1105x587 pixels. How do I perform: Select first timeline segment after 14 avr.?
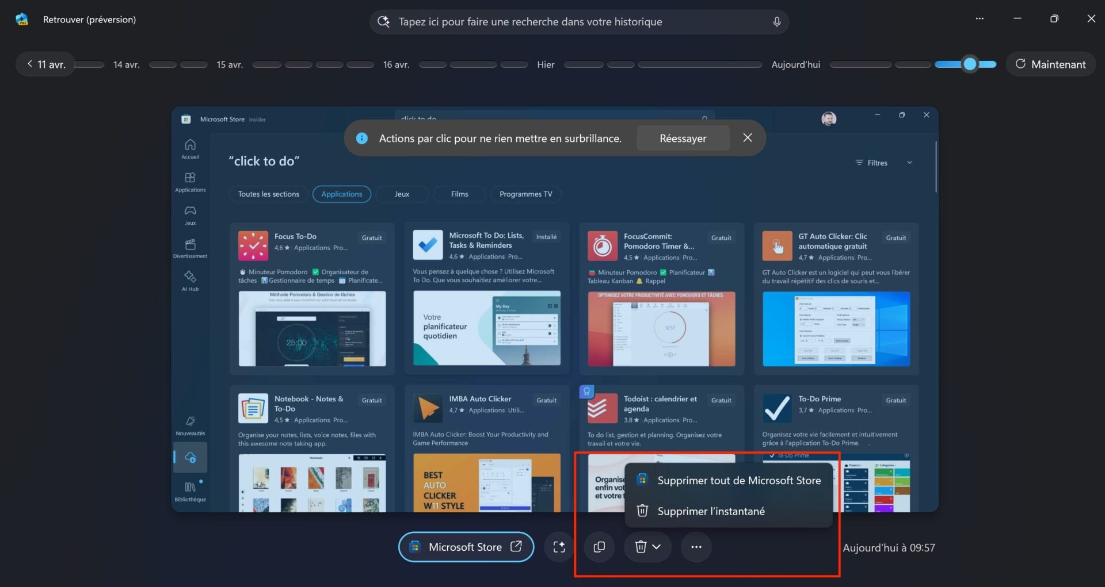click(x=163, y=64)
